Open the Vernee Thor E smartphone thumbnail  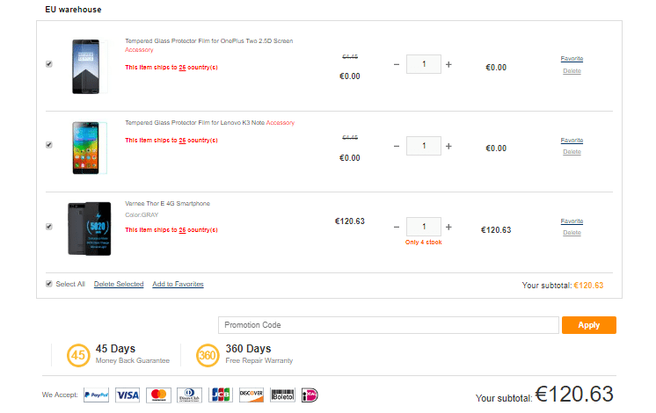click(89, 228)
